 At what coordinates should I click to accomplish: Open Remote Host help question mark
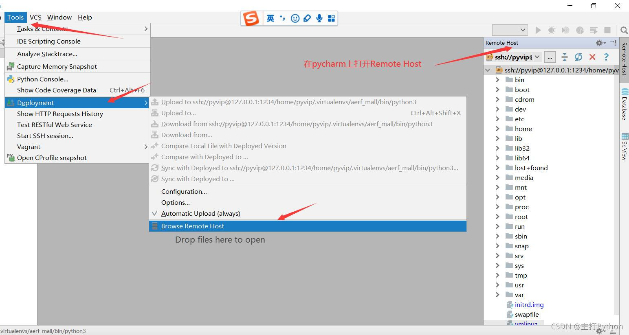(606, 57)
